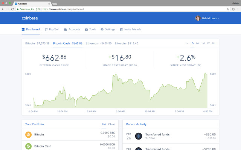Go to the Buy/Sell page

pyautogui.click(x=52, y=29)
